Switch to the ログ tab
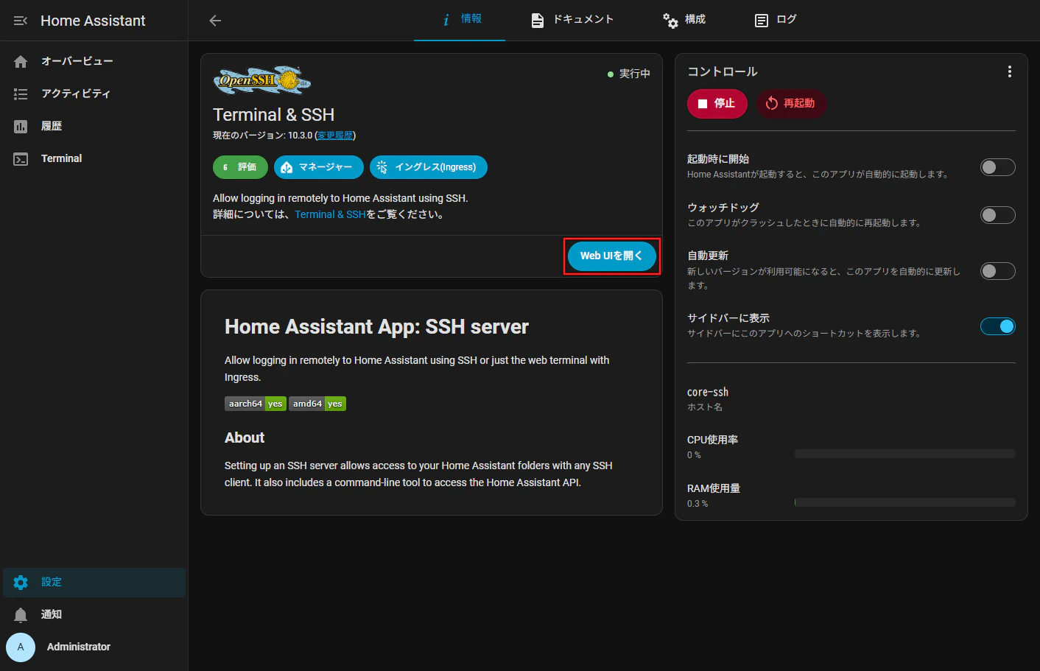 click(x=776, y=20)
